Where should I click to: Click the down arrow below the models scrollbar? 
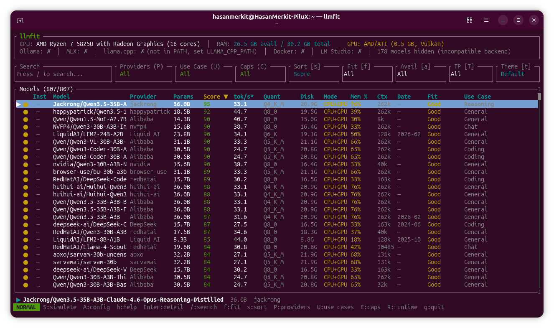(539, 292)
